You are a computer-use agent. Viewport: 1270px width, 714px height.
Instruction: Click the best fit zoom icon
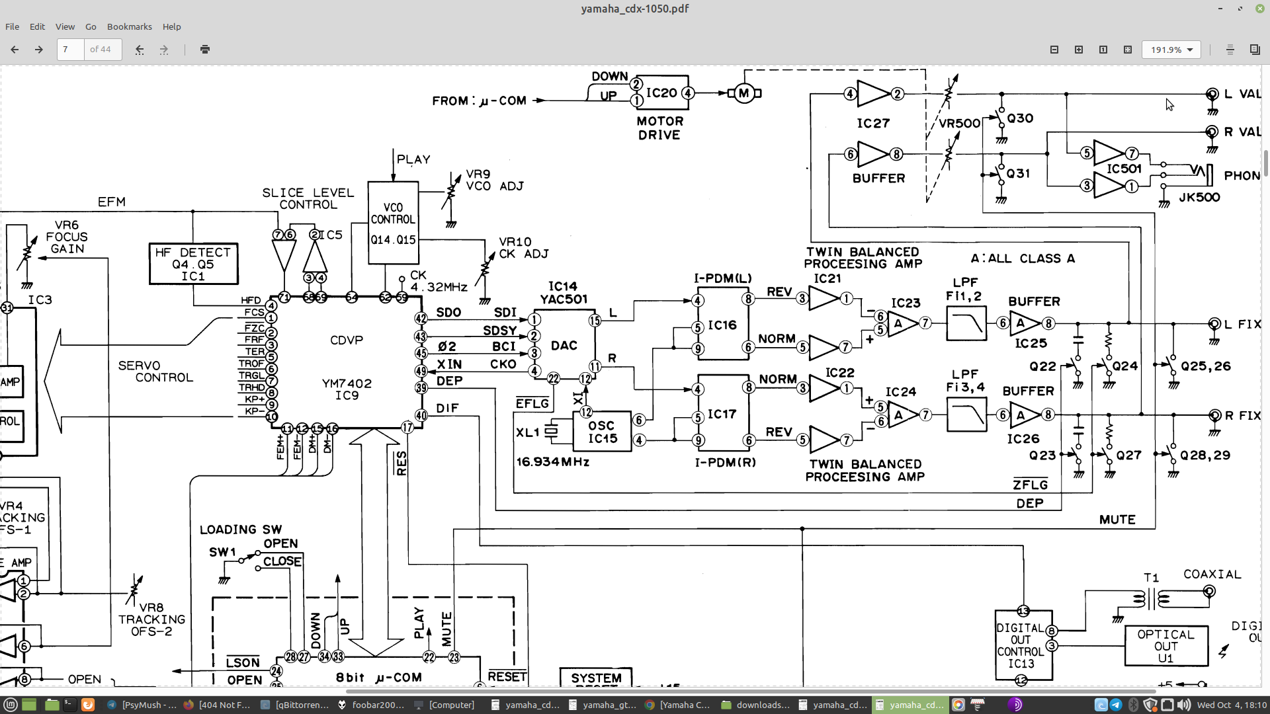[x=1128, y=50]
